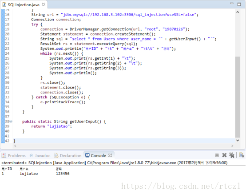
Task: Click connection.createStatement() on line 20
Action: (x=122, y=34)
